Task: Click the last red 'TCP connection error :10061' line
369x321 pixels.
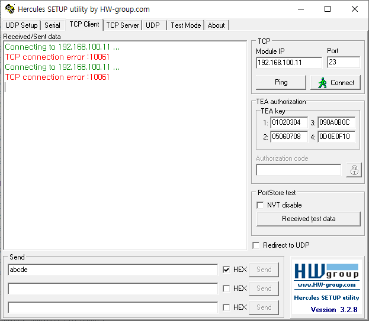Action: click(57, 77)
